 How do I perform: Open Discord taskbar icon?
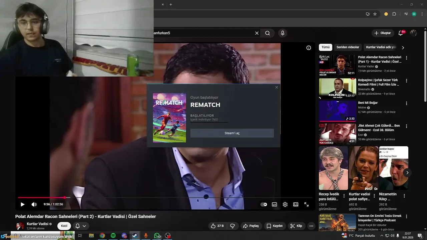[x=124, y=236]
